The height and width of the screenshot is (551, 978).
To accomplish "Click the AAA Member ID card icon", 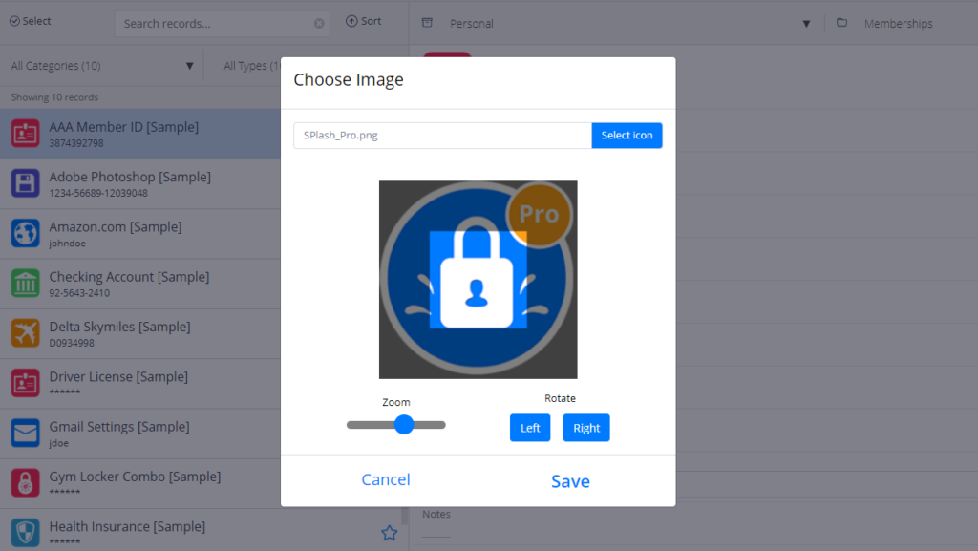I will coord(25,134).
